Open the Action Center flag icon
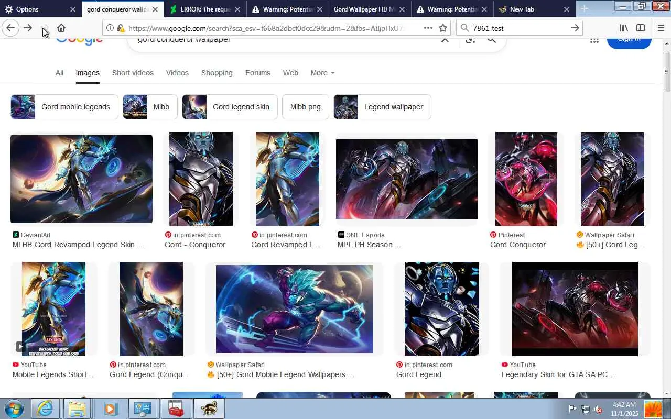This screenshot has height=419, width=671. coord(573,409)
